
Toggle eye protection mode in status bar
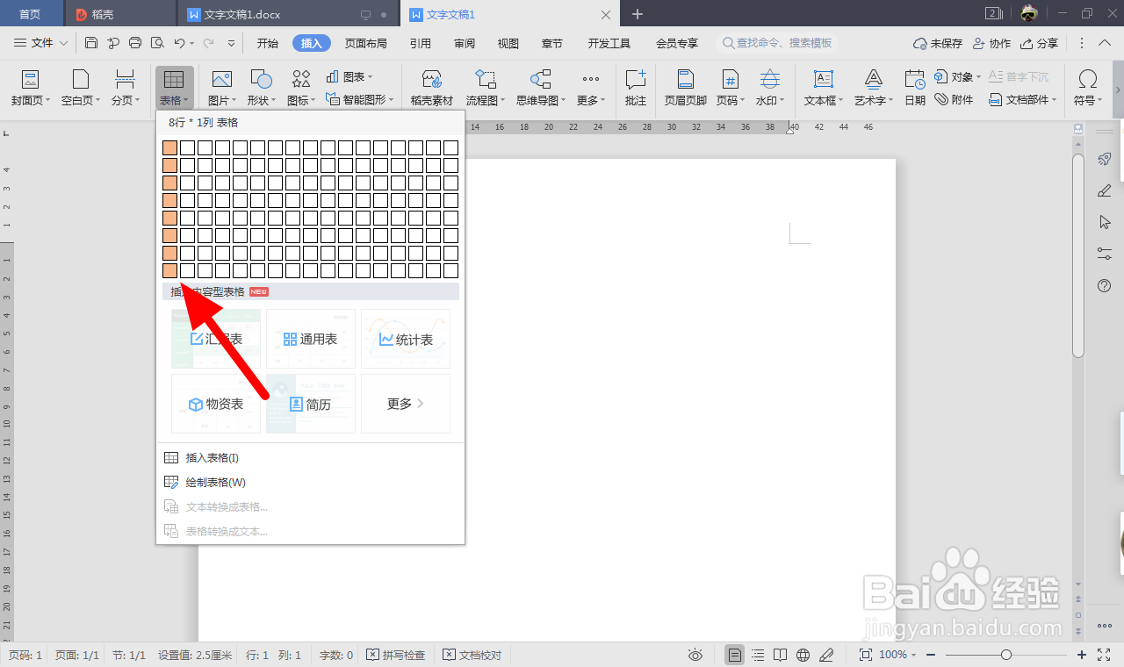(695, 655)
